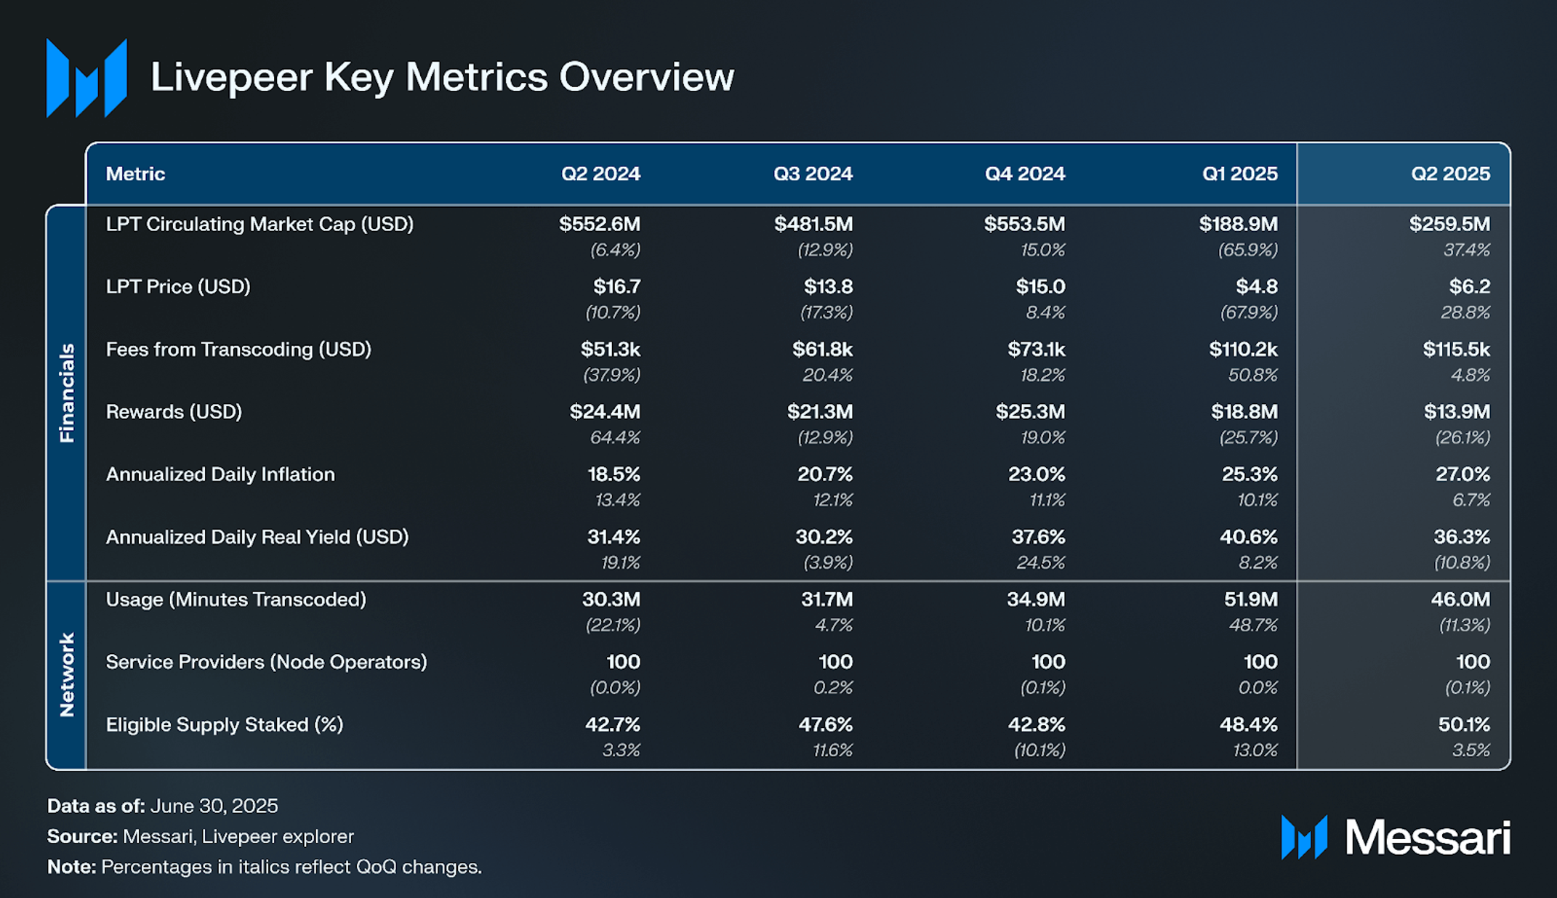The image size is (1557, 898).
Task: Click the '51.9M' minutes transcoded value
Action: (1250, 599)
